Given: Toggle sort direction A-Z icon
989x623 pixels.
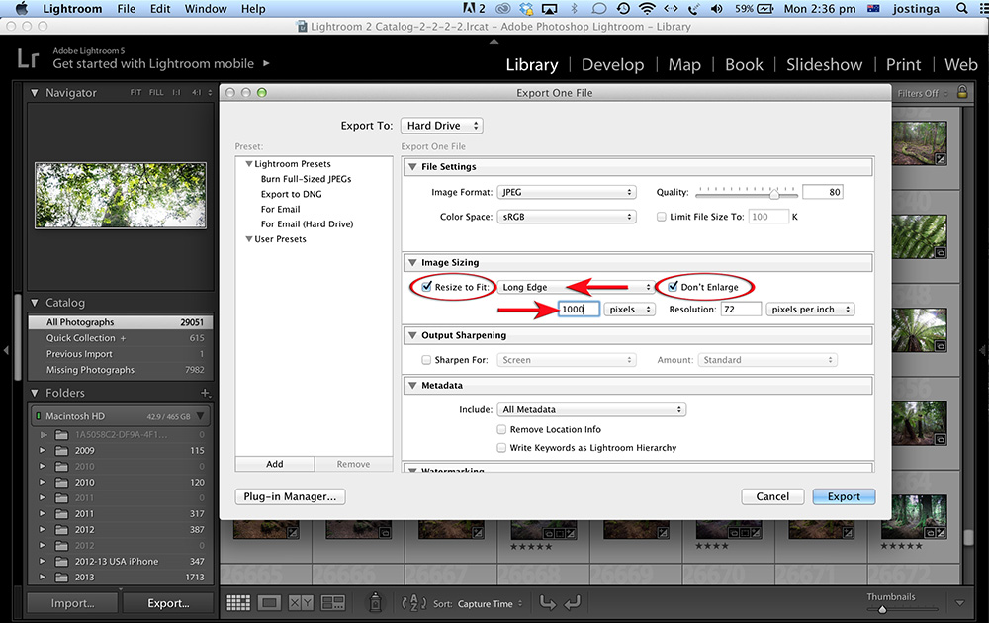Looking at the screenshot, I should coord(413,602).
